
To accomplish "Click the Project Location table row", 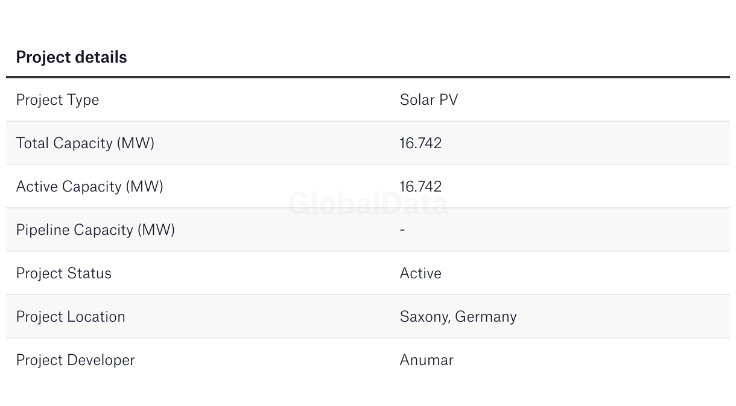I will tap(368, 316).
